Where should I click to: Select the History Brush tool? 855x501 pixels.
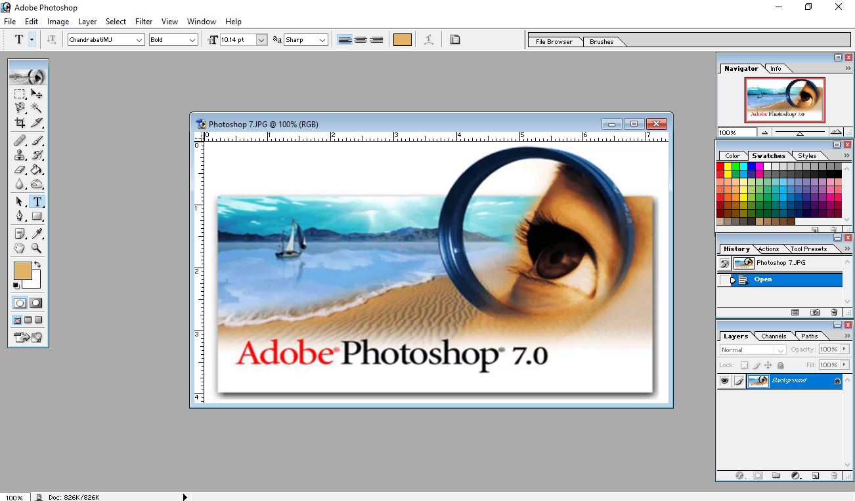coord(37,155)
